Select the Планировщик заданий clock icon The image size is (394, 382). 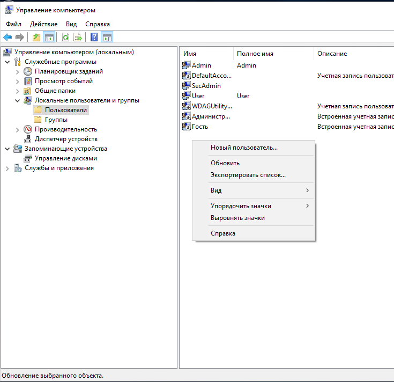pyautogui.click(x=28, y=71)
